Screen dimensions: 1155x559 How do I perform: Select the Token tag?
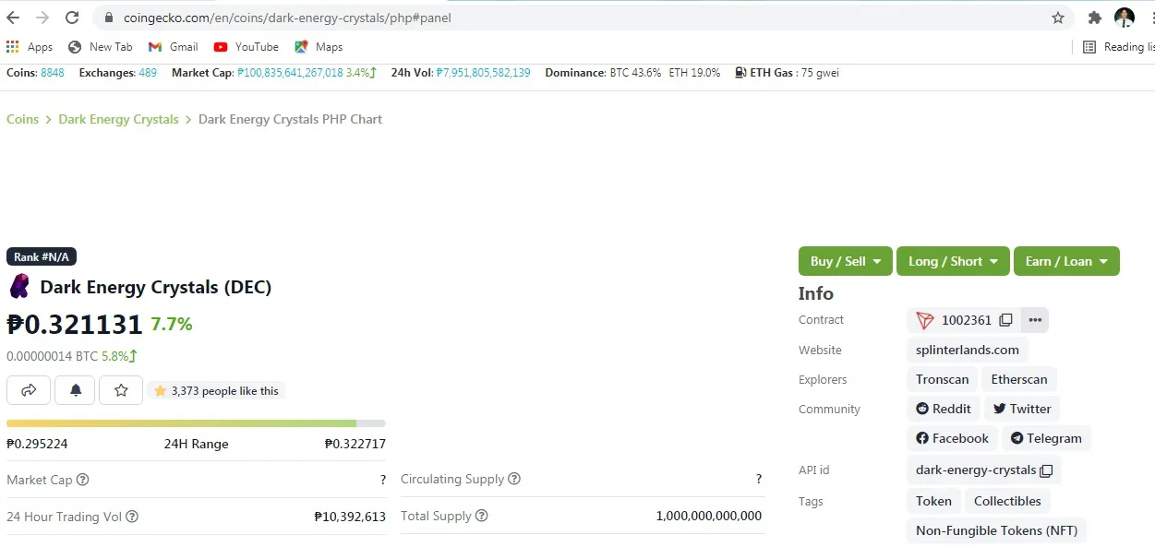click(x=933, y=501)
